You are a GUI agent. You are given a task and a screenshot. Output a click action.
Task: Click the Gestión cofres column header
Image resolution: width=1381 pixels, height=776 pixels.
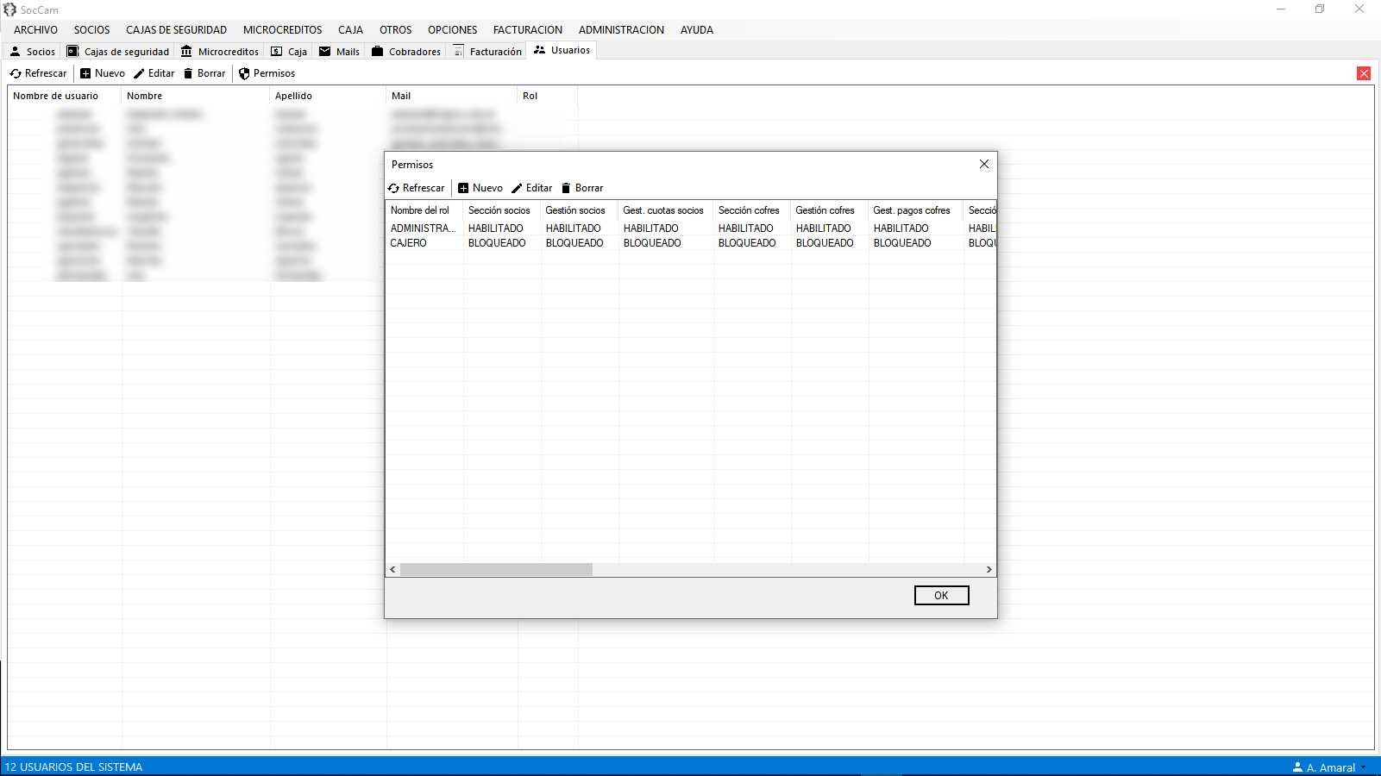point(830,210)
